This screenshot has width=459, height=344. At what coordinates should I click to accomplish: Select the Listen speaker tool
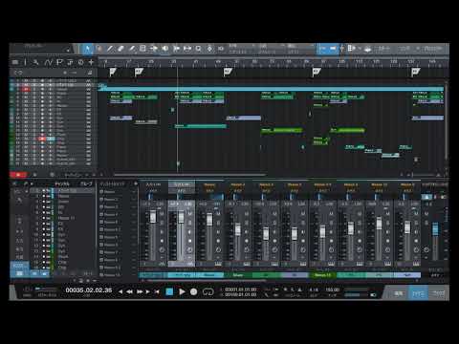tap(165, 49)
